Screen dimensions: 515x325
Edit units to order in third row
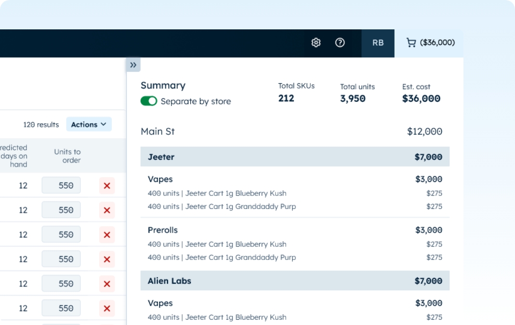tap(61, 235)
